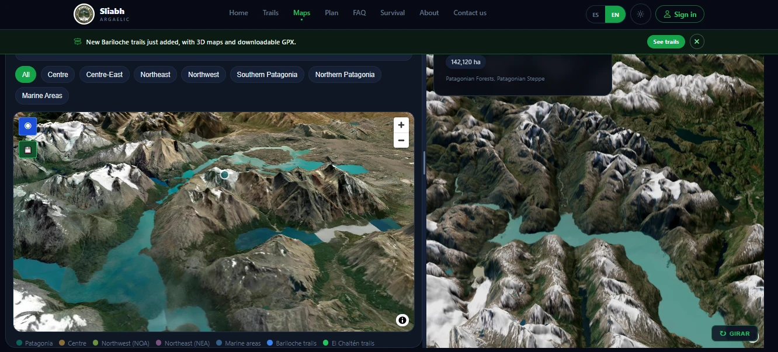Open map attribution info icon
This screenshot has width=778, height=352.
(402, 320)
